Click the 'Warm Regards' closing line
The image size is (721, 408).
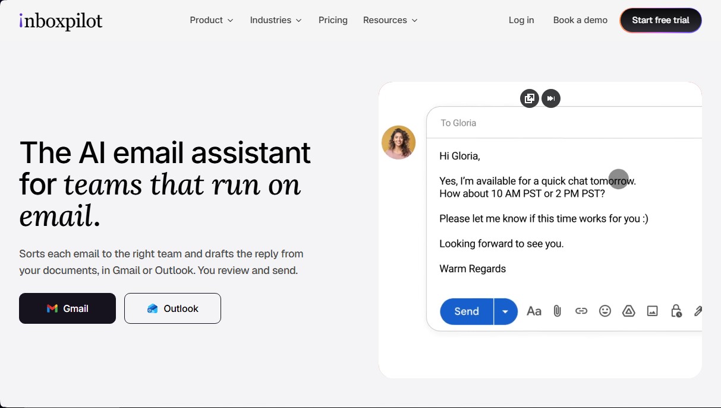tap(473, 269)
